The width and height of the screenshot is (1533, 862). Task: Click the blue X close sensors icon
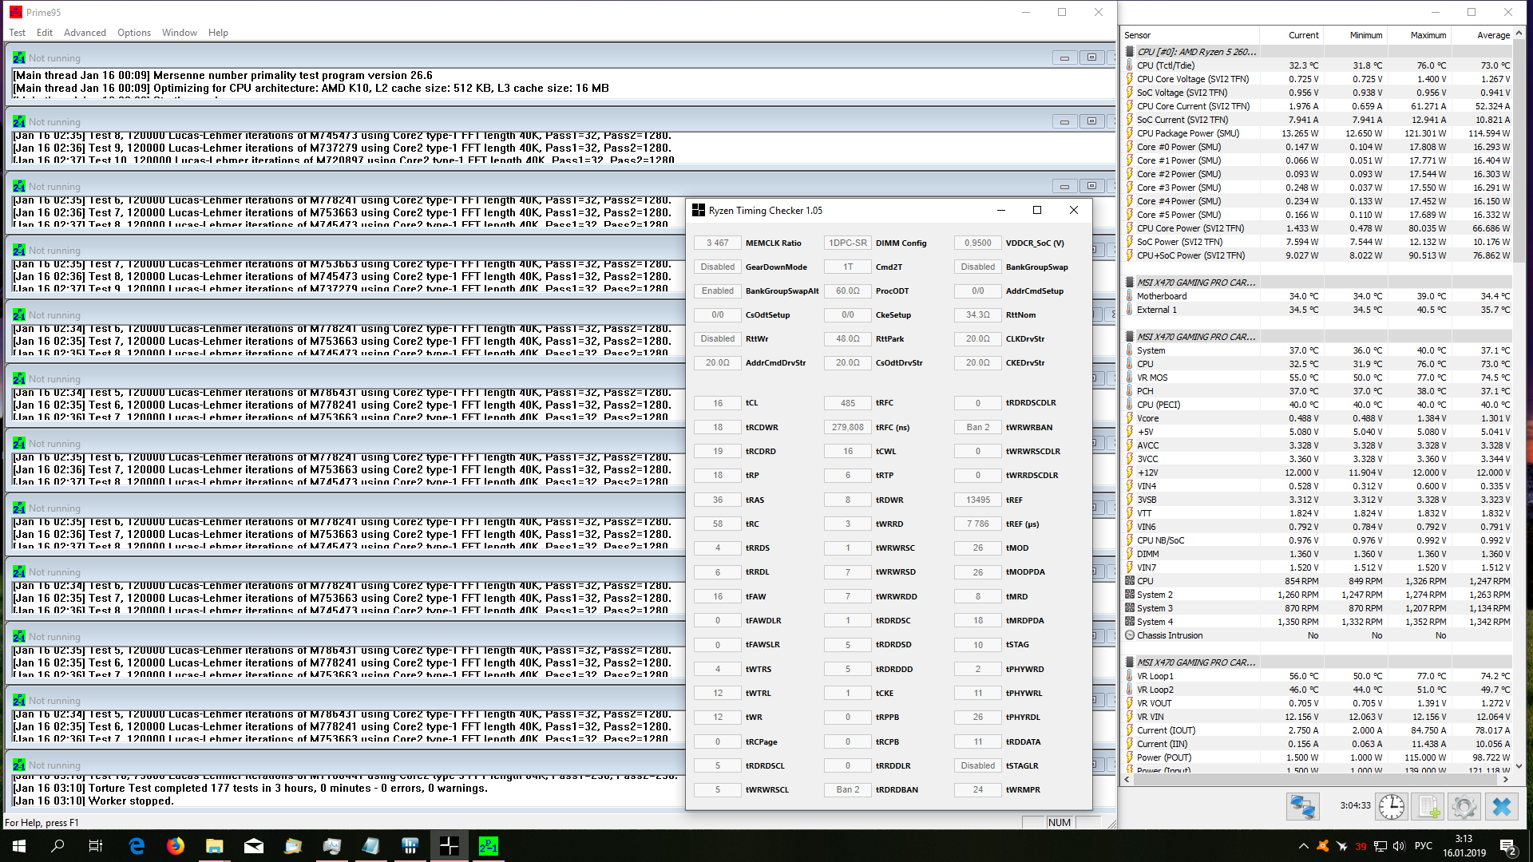point(1501,807)
